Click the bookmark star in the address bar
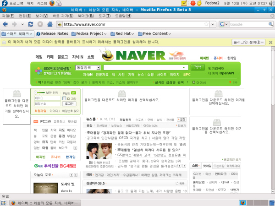The height and width of the screenshot is (206, 275). click(206, 24)
